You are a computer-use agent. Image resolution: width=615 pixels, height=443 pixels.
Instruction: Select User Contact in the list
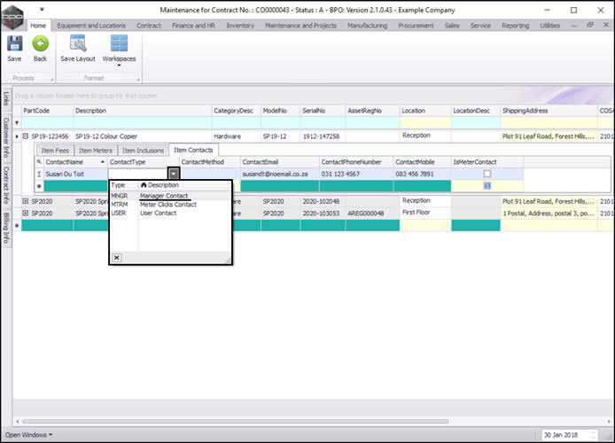170,213
